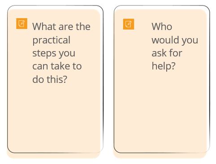Click the orange note icon on the right card
The height and width of the screenshot is (164, 216).
point(129,24)
